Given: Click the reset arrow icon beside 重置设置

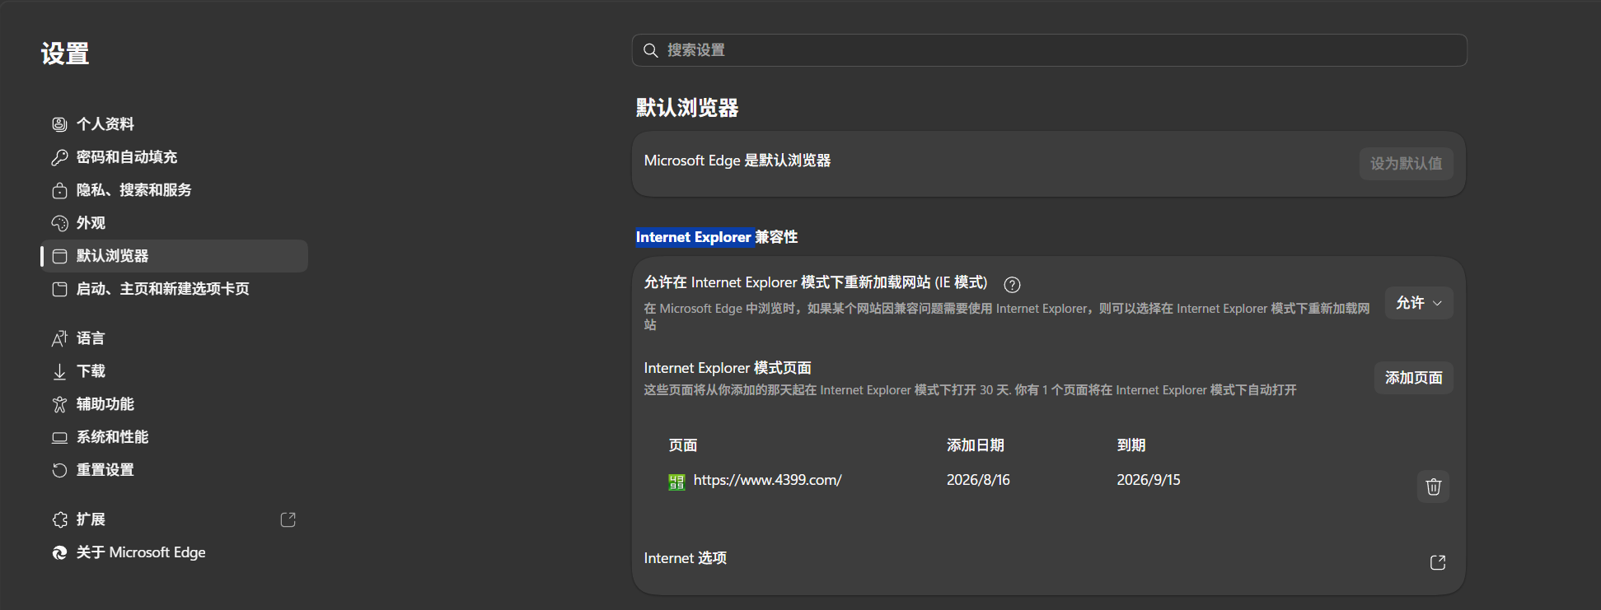Looking at the screenshot, I should pos(59,470).
